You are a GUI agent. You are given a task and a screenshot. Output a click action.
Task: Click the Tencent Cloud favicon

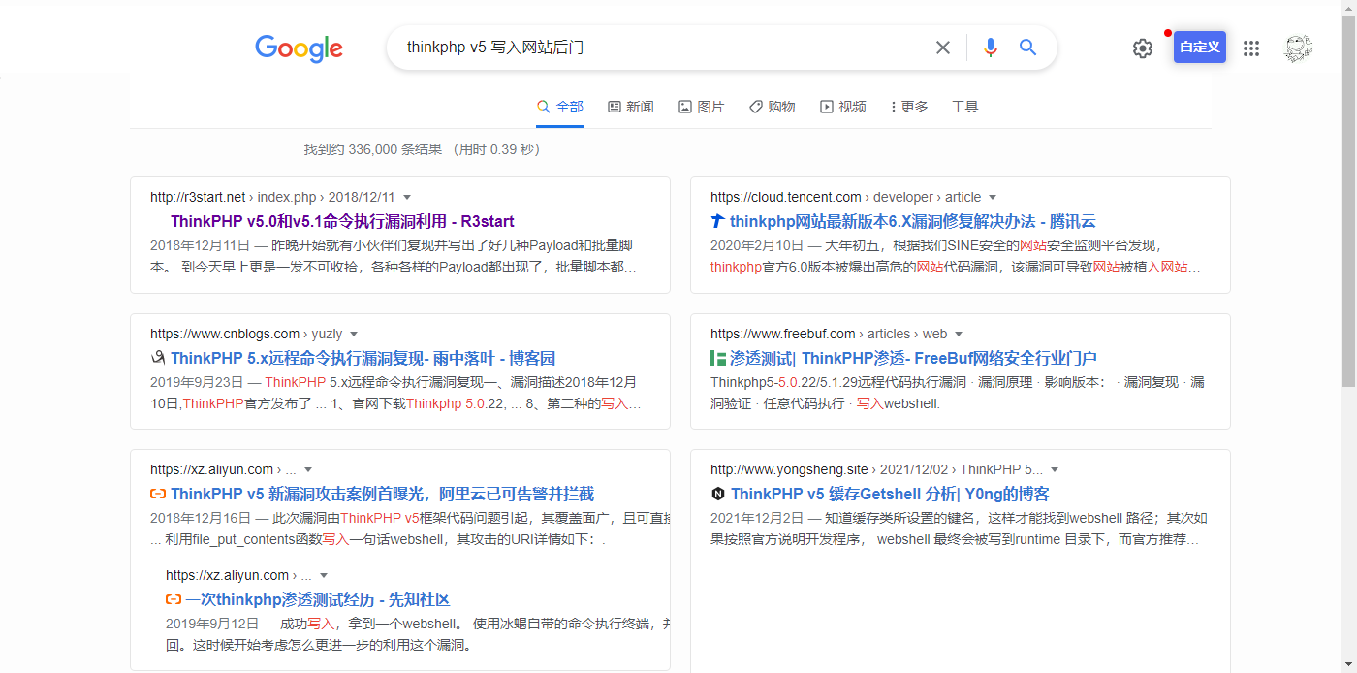pyautogui.click(x=718, y=221)
